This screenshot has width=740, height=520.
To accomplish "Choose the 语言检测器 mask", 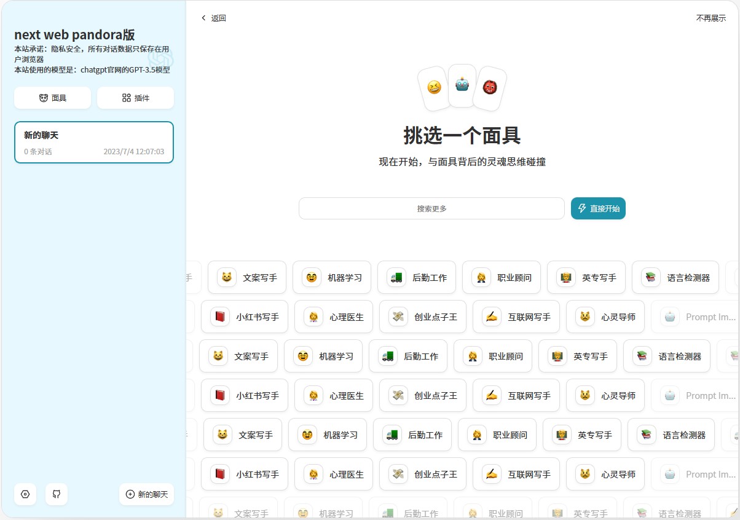I will 675,277.
